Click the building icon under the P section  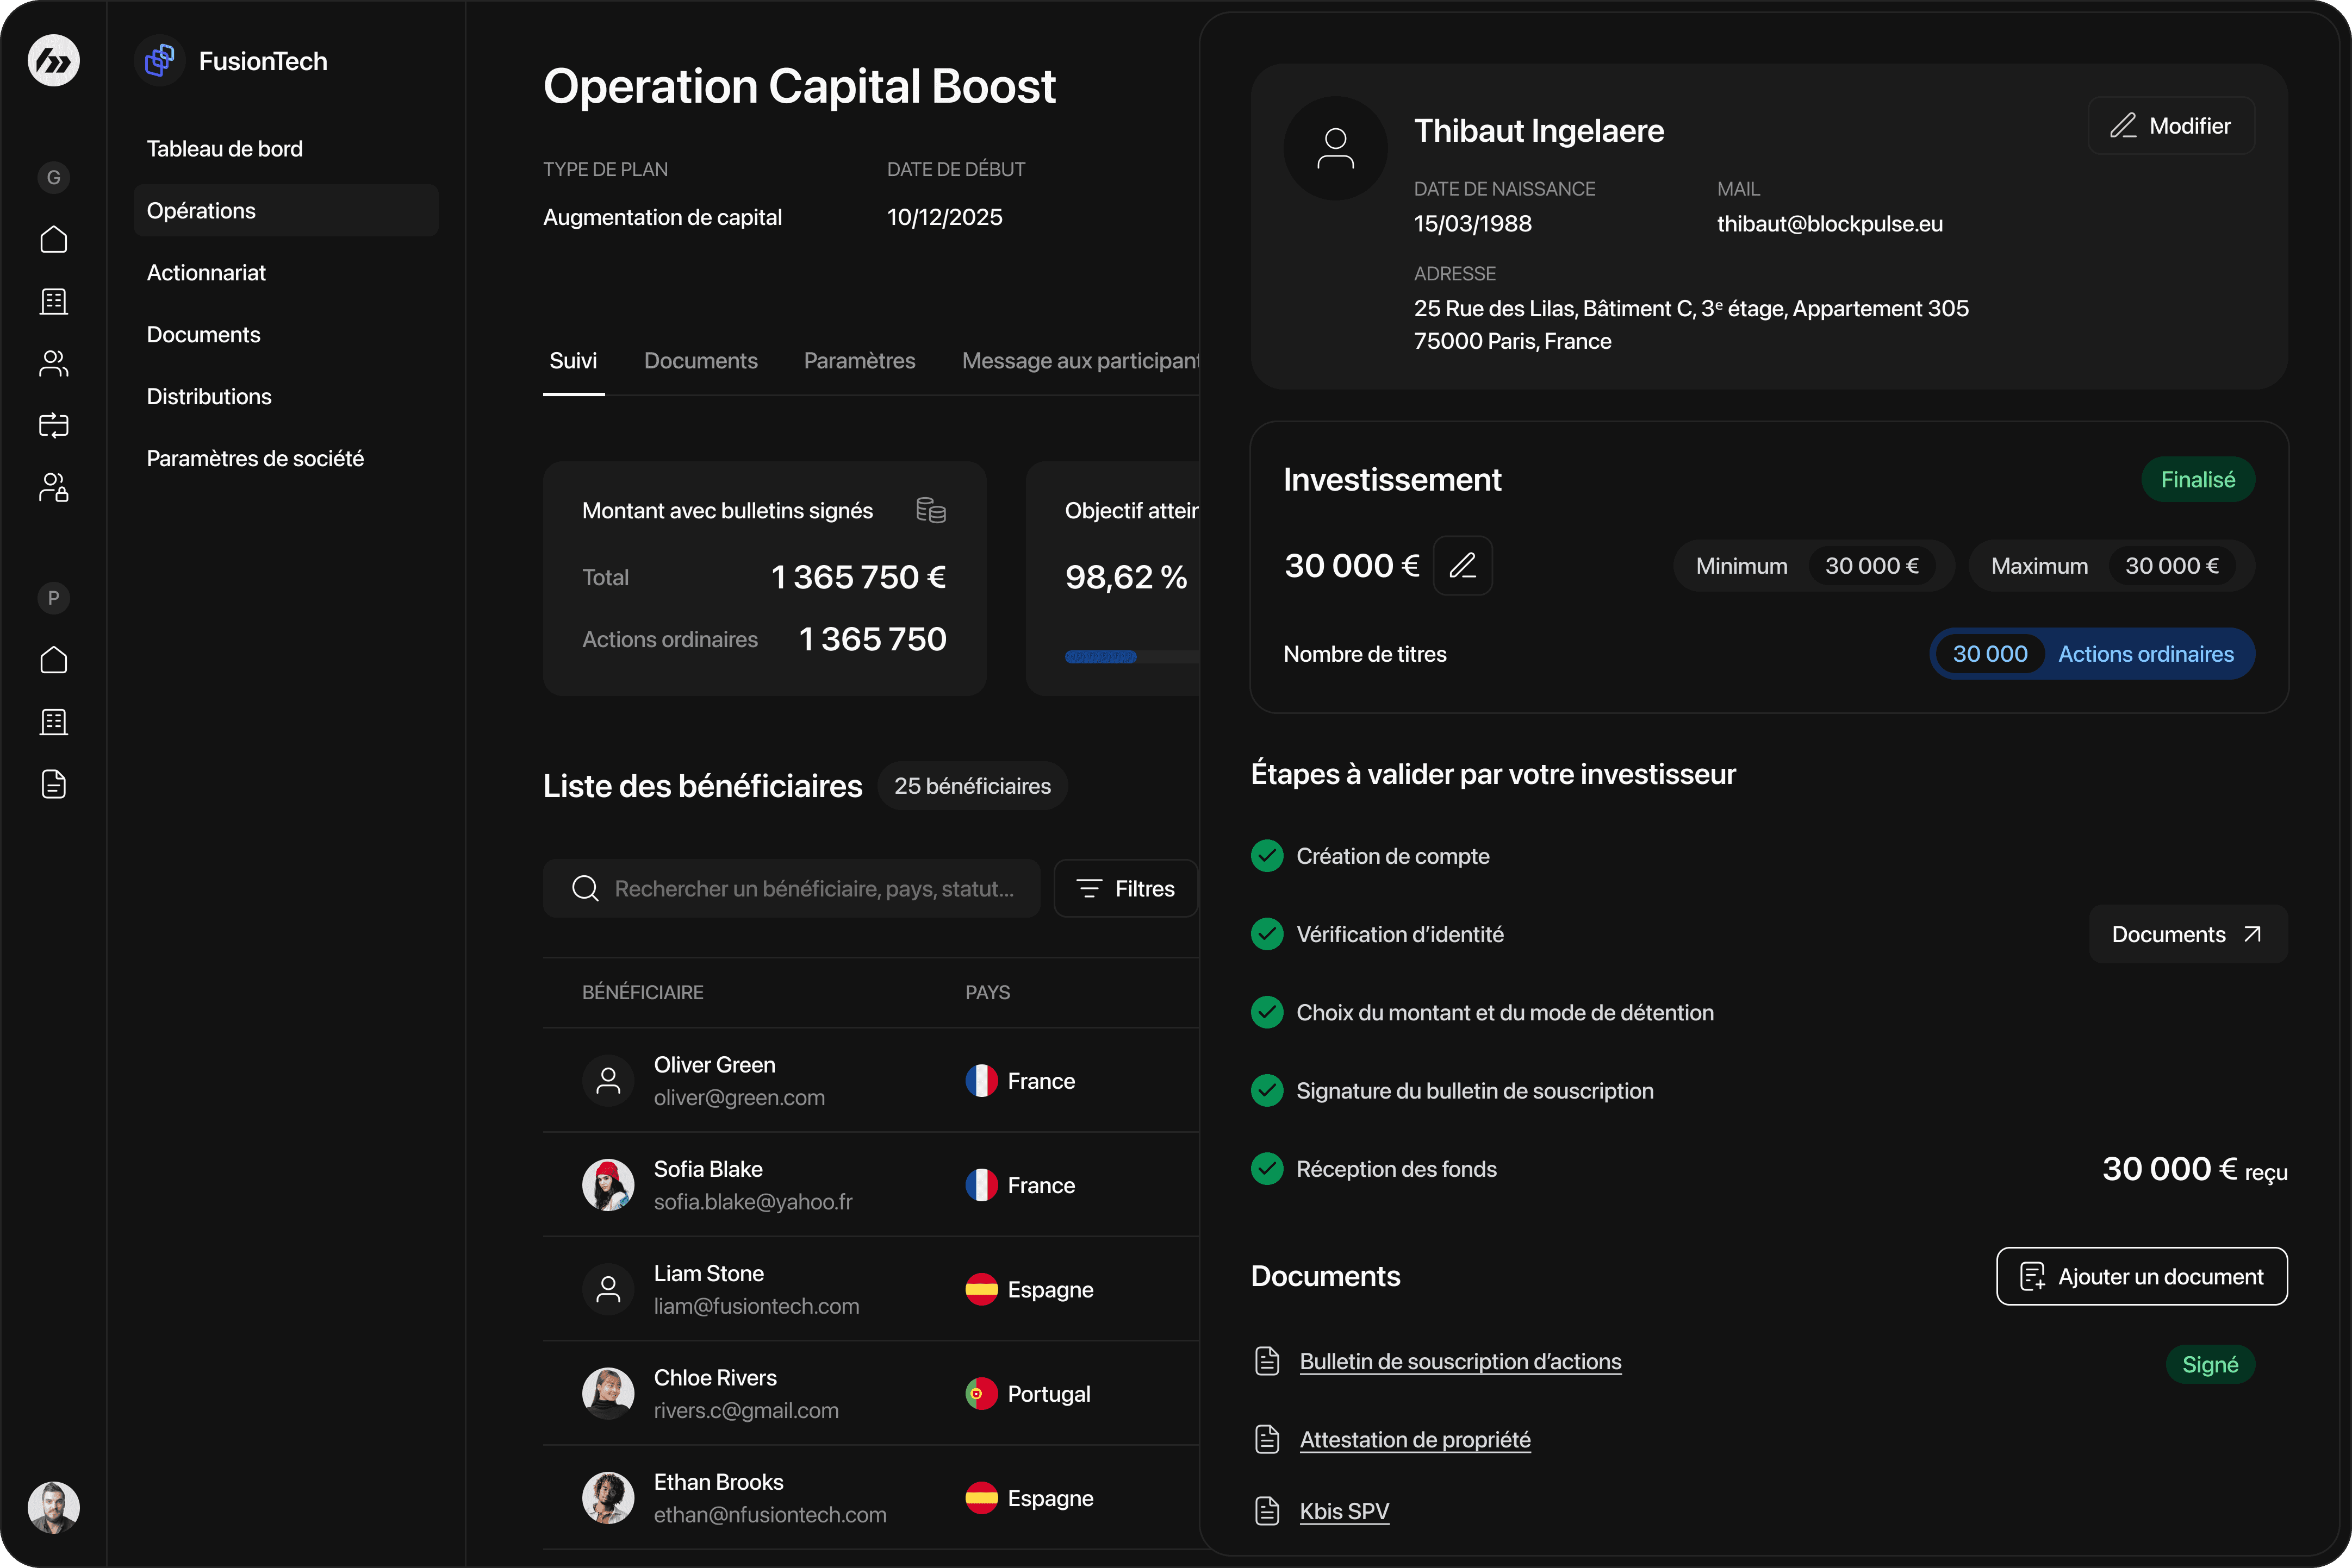pos(53,723)
